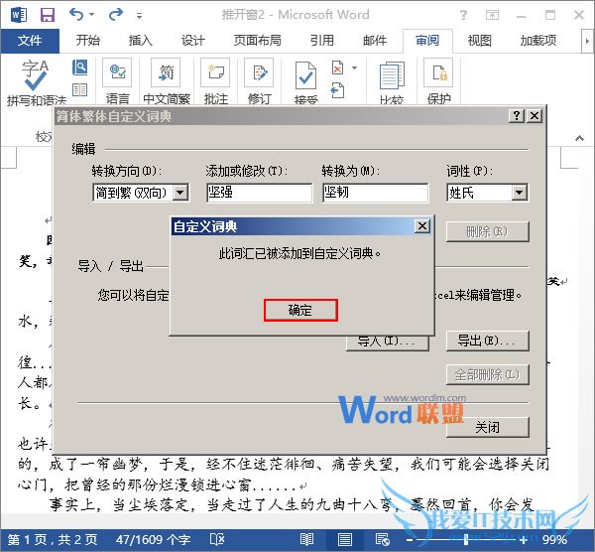
Task: Click the Word Help question mark icon
Action: pos(463,15)
